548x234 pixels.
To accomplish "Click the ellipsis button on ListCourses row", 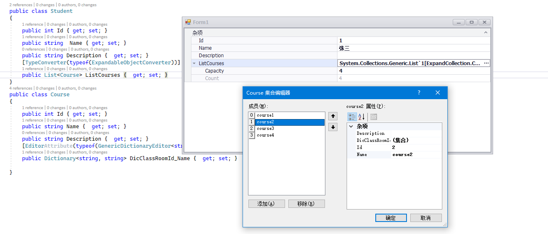I will click(x=486, y=63).
